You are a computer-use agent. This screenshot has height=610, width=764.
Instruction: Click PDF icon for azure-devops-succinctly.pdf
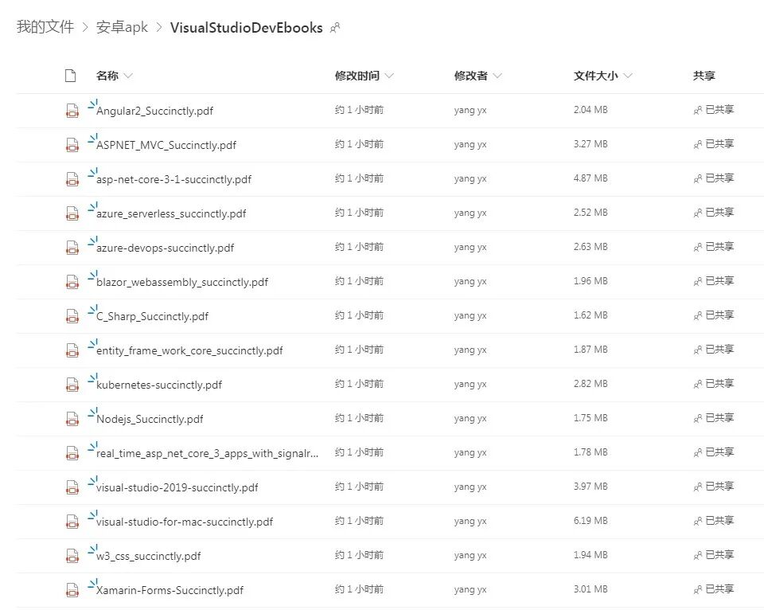click(72, 248)
